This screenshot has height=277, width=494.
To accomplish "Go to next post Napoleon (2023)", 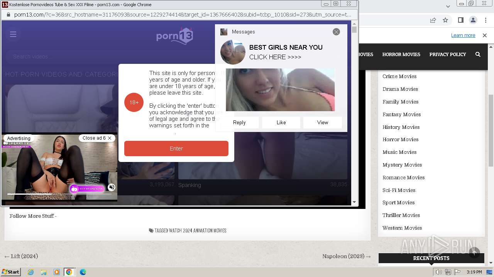I will (347, 256).
